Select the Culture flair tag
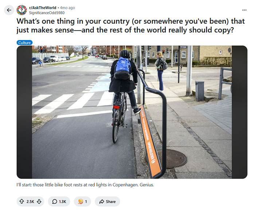The width and height of the screenshot is (255, 211). pyautogui.click(x=24, y=43)
